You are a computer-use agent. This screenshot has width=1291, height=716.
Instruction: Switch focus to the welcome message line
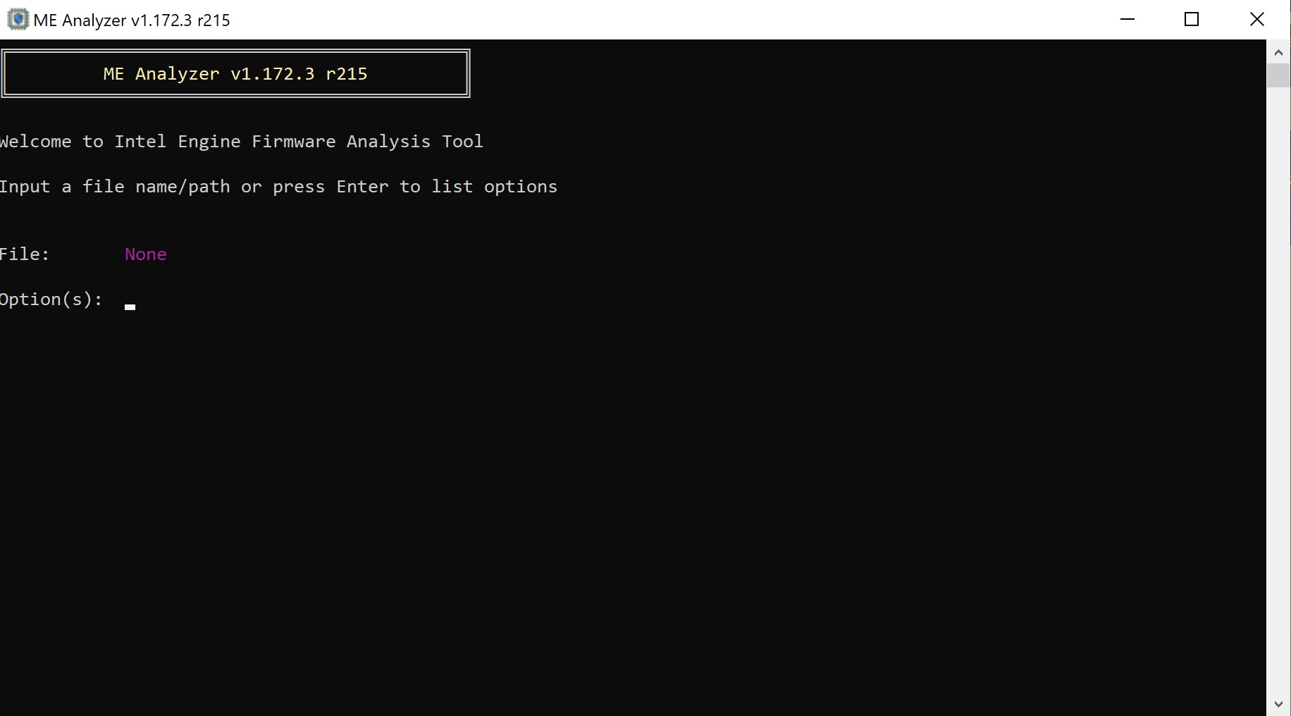click(242, 141)
